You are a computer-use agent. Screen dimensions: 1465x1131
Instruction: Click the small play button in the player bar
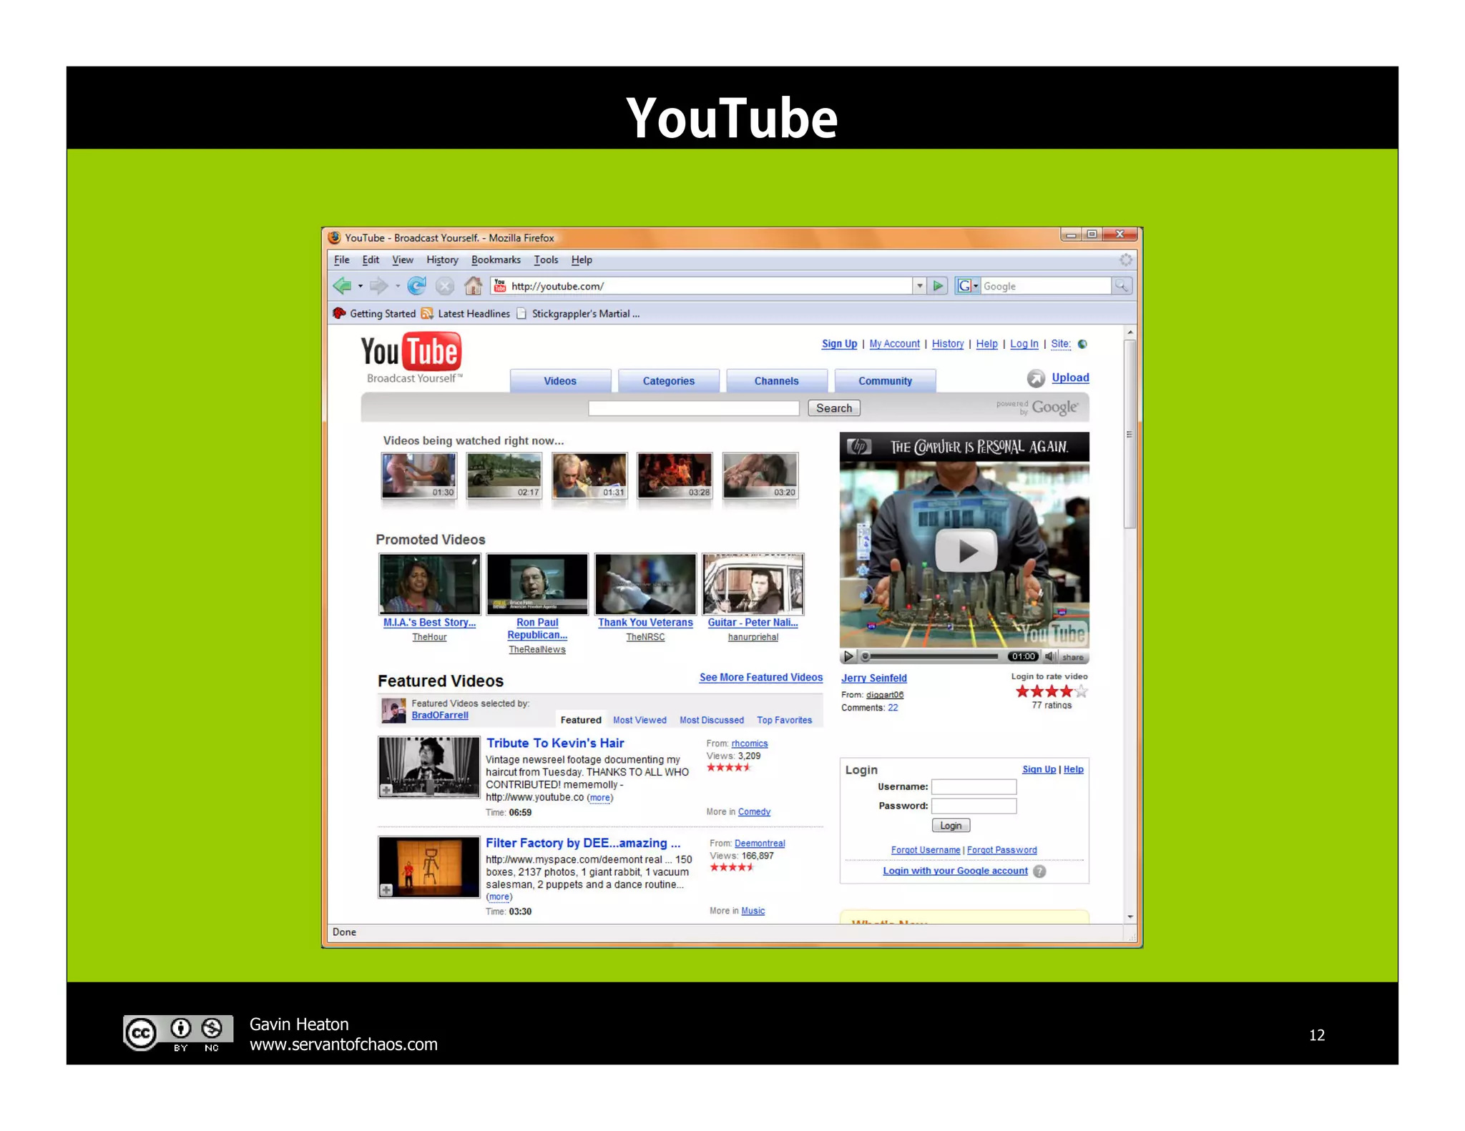[848, 656]
